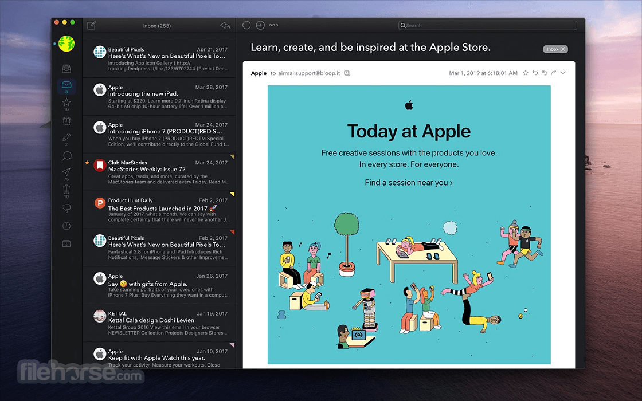The height and width of the screenshot is (401, 642).
Task: Click the reply icon in the message header
Action: point(535,73)
